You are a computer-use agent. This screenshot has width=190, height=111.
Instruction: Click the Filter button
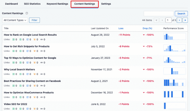(x=34, y=20)
